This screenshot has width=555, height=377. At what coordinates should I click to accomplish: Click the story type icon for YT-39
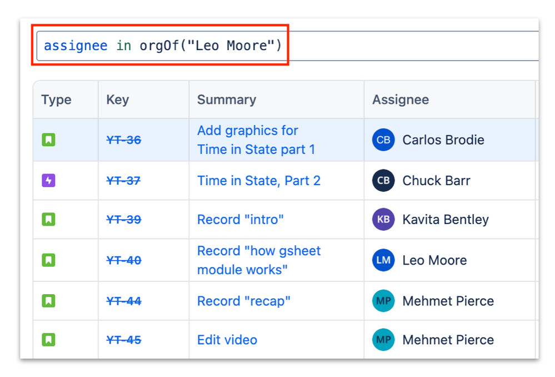coord(48,219)
